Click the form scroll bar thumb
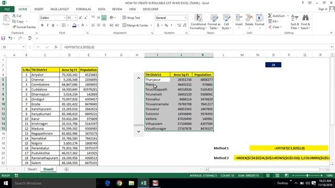The image size is (335, 188). click(x=139, y=125)
